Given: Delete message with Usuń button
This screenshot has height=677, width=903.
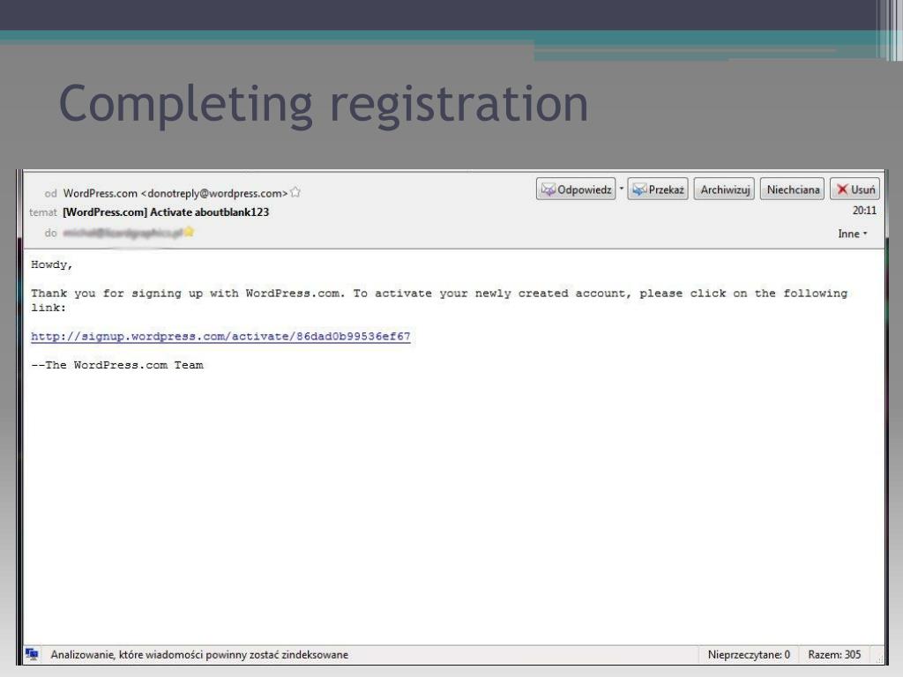Looking at the screenshot, I should 854,189.
